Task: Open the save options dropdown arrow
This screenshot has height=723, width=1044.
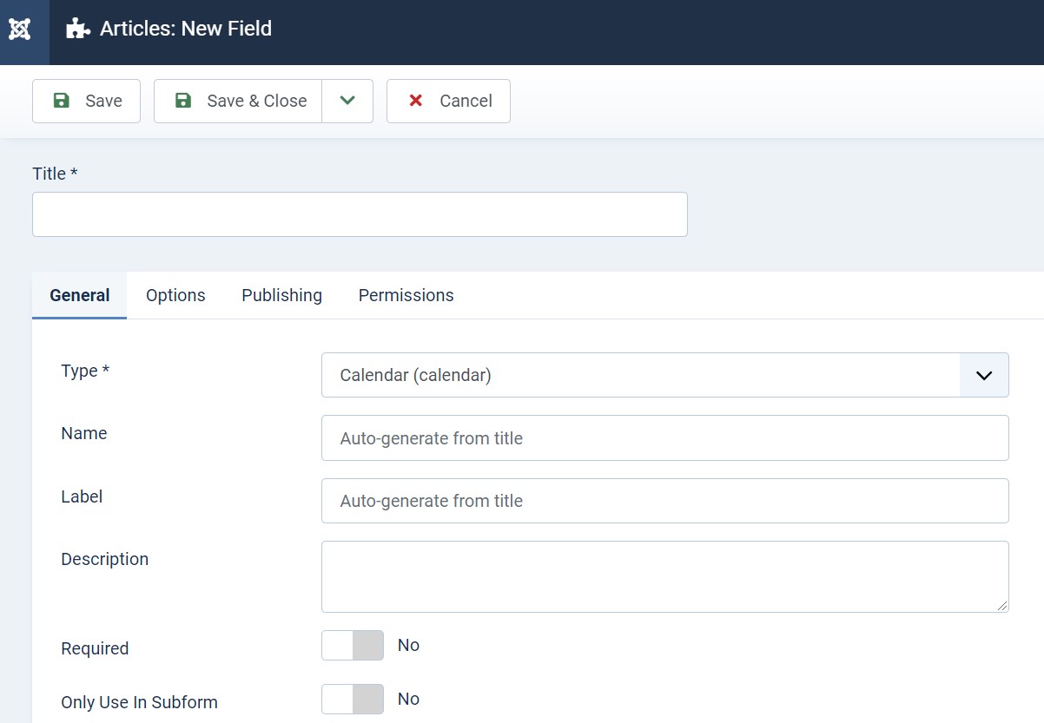Action: (x=347, y=101)
